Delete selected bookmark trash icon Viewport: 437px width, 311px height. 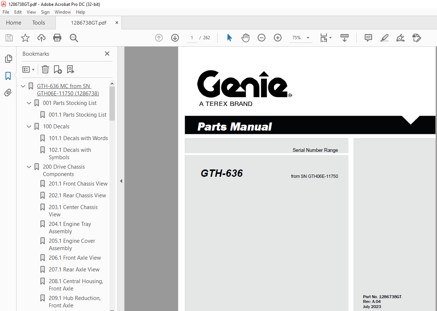[x=45, y=69]
